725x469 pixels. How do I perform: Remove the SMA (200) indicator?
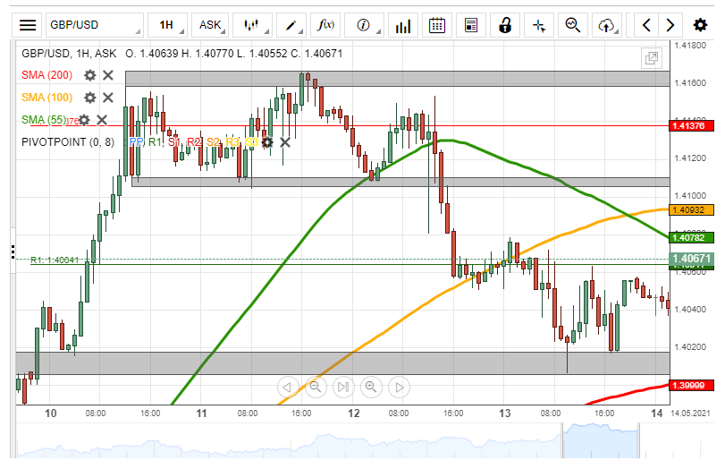point(108,75)
